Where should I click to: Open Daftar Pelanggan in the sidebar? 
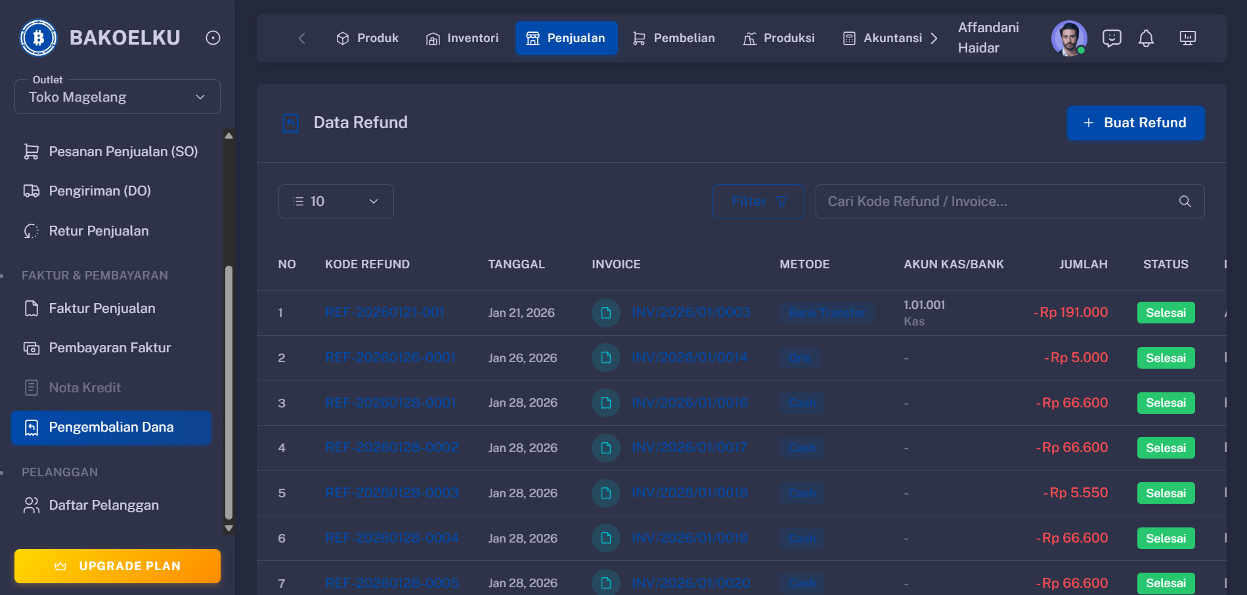click(x=103, y=505)
